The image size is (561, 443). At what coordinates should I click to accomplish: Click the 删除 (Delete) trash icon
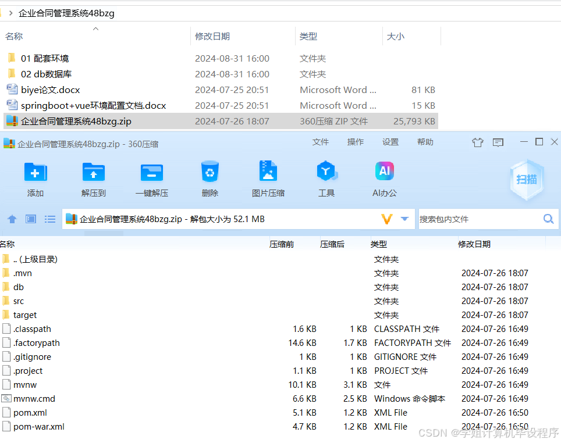point(210,172)
